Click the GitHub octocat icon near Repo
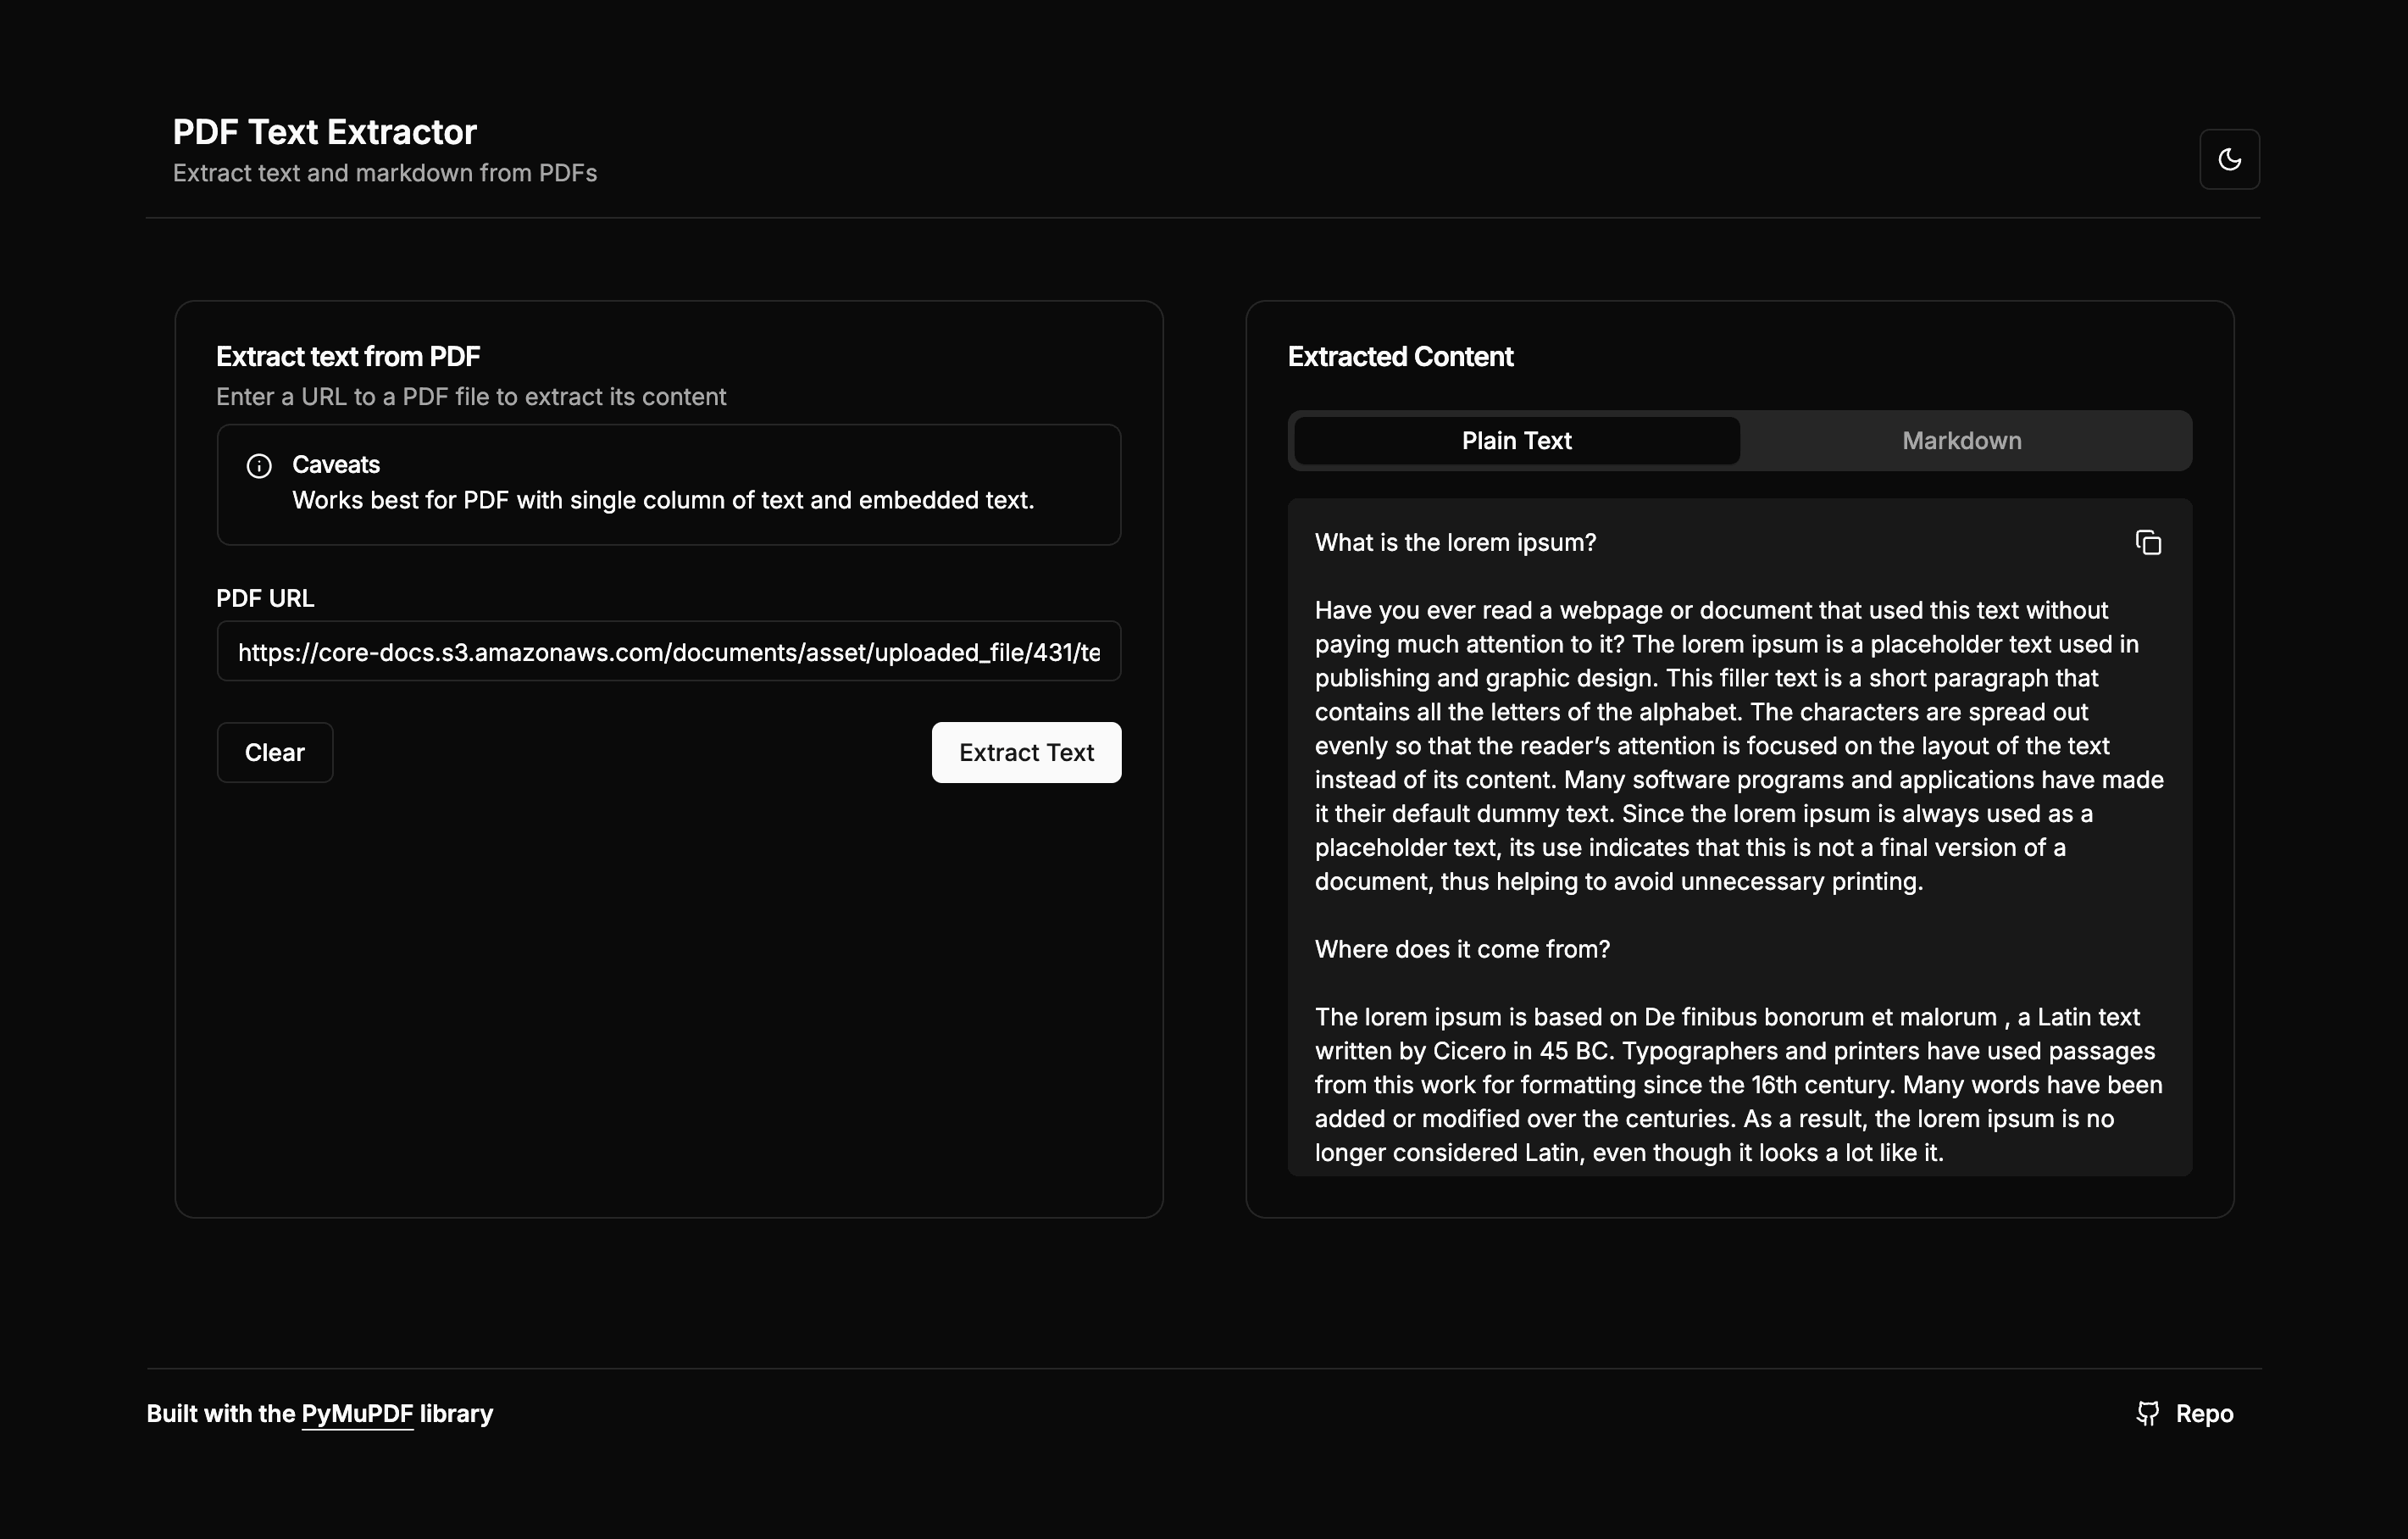This screenshot has height=1539, width=2408. [2147, 1413]
